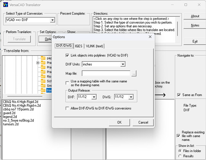Viewport: 206px width, 160px height.
Task: Click inside the Map file text field
Action: coord(106,74)
